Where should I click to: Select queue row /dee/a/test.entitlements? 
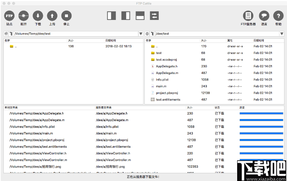tap(144, 147)
